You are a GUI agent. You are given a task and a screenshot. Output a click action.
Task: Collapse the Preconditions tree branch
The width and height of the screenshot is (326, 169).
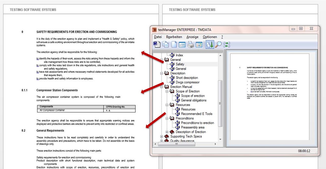166,118
